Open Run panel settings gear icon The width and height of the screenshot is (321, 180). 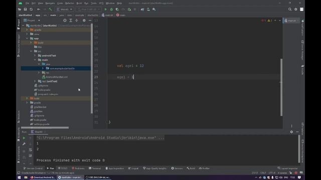[291, 132]
